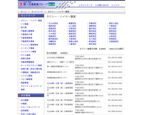Viewport: 143px width, 115px height.
Task: Open the お問い合わせ contact link
Action: 102,5
